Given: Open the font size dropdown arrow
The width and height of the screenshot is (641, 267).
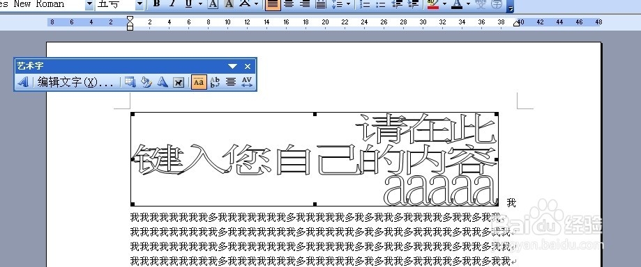Looking at the screenshot, I should (x=139, y=4).
